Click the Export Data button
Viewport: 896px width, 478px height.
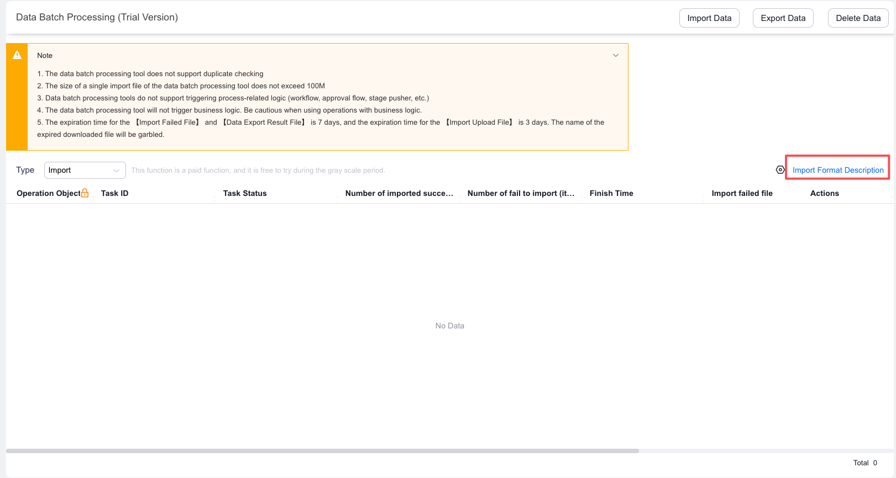(x=783, y=18)
